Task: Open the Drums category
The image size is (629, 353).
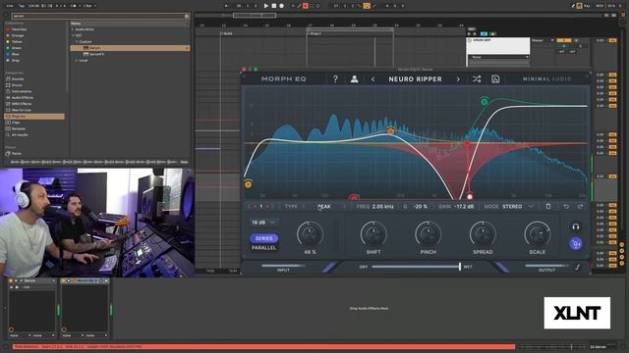Action: pyautogui.click(x=17, y=85)
